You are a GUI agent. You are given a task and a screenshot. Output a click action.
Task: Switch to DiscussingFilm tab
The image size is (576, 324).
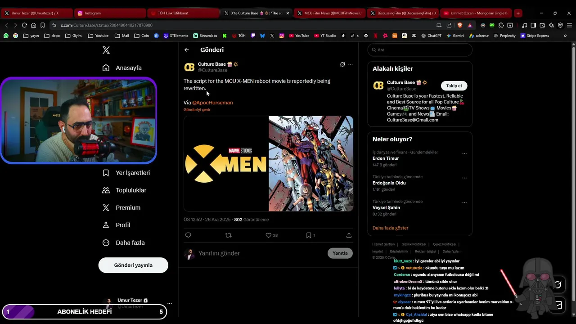403,13
